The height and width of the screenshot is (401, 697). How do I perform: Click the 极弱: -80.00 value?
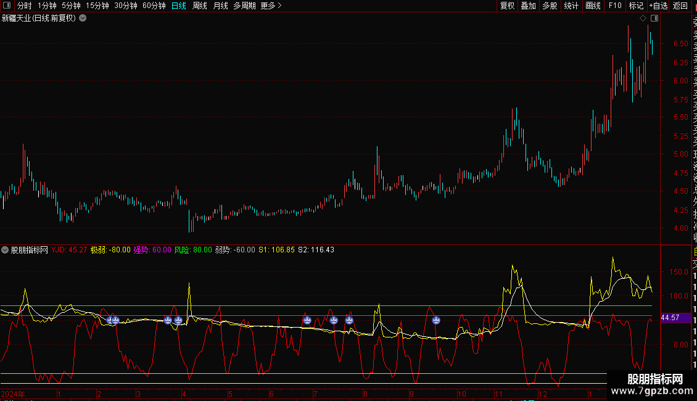coord(110,250)
